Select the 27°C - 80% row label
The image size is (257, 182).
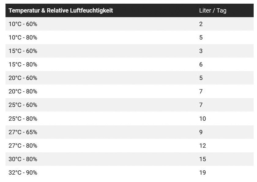[23, 146]
